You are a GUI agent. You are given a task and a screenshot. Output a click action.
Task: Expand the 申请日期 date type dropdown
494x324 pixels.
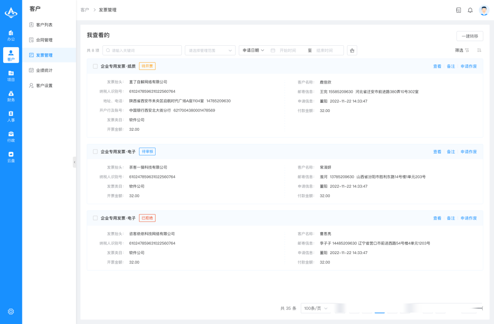(253, 50)
